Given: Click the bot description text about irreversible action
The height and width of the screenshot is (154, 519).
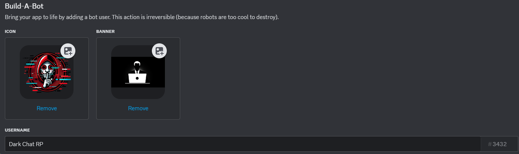Looking at the screenshot, I should (142, 18).
